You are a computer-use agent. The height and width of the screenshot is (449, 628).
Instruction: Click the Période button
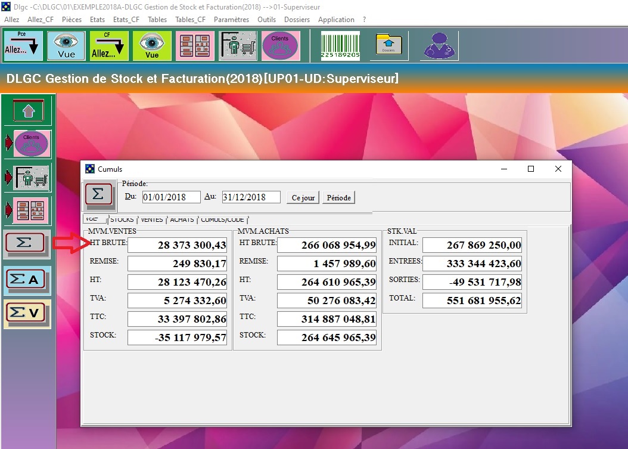tap(339, 197)
